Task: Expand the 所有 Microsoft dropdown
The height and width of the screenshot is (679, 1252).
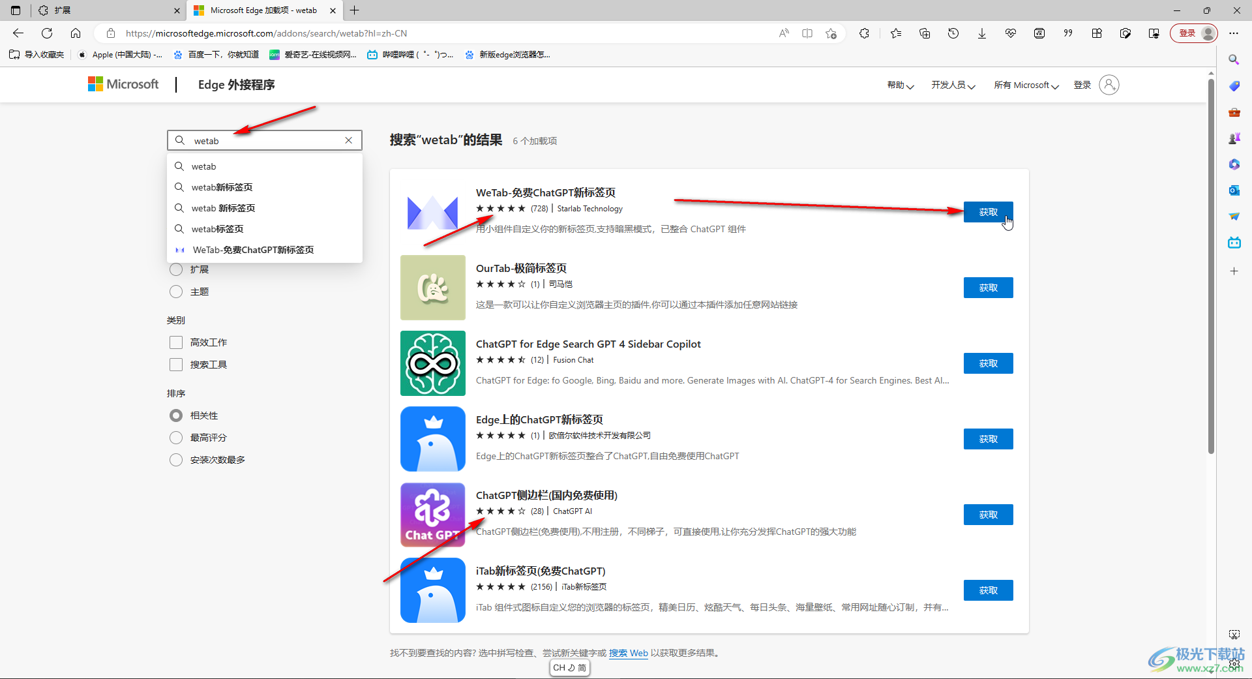Action: (1026, 85)
